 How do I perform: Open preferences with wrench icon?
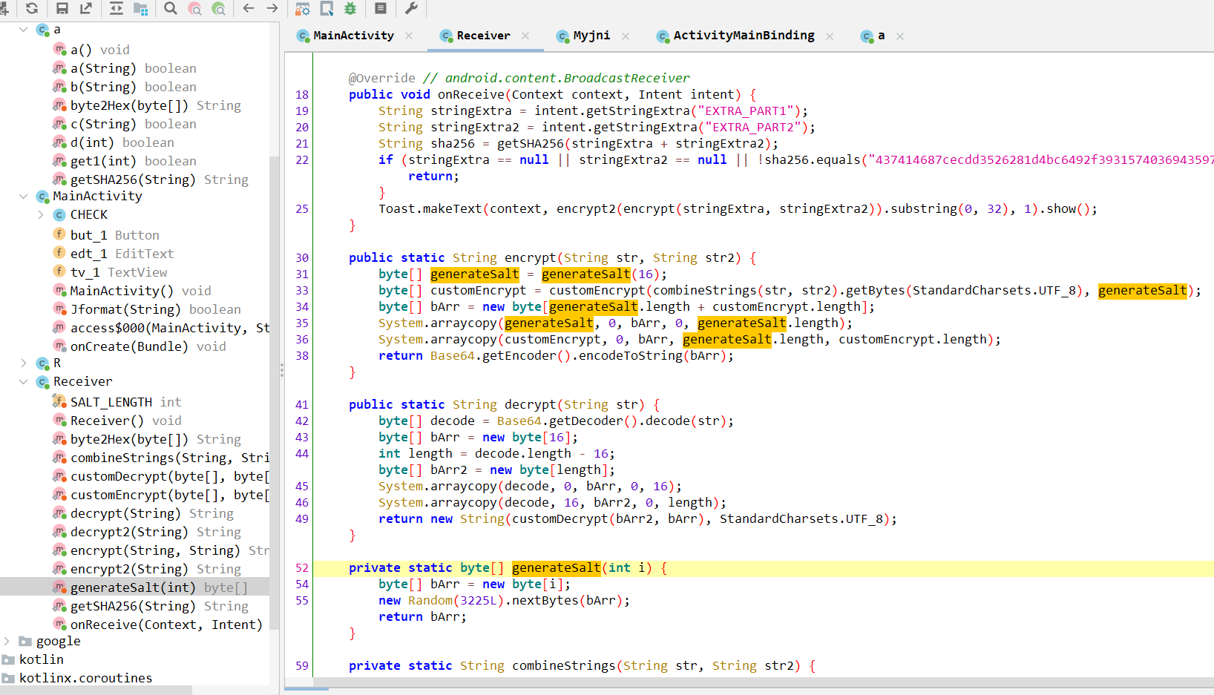click(x=411, y=8)
